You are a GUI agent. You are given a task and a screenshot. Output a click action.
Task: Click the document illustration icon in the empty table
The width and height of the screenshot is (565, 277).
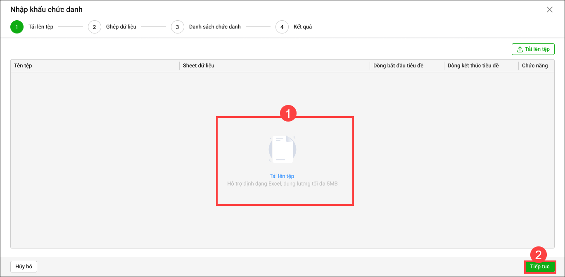tap(282, 149)
